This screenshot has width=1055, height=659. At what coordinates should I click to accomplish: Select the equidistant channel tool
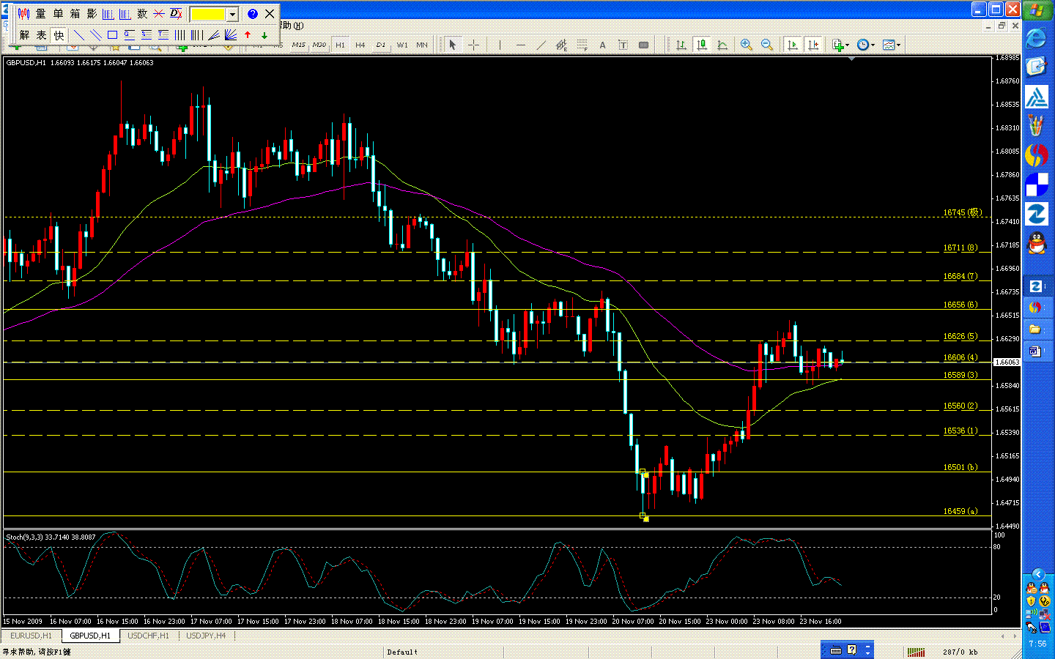(x=562, y=45)
